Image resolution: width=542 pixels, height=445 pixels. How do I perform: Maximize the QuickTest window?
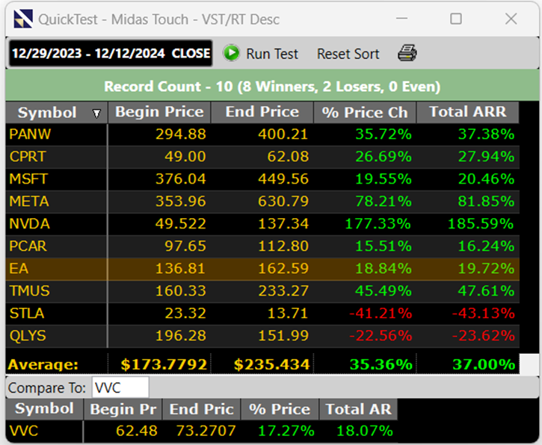click(455, 19)
